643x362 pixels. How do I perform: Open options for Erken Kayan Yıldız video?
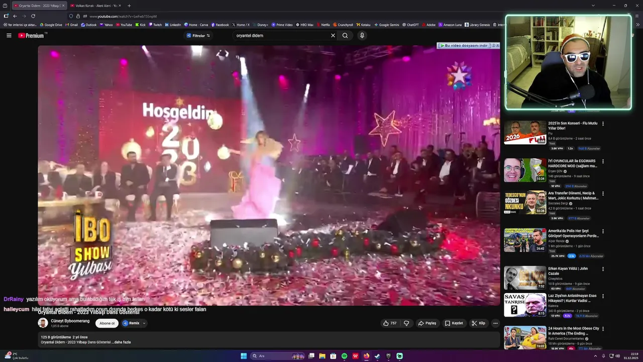603,269
